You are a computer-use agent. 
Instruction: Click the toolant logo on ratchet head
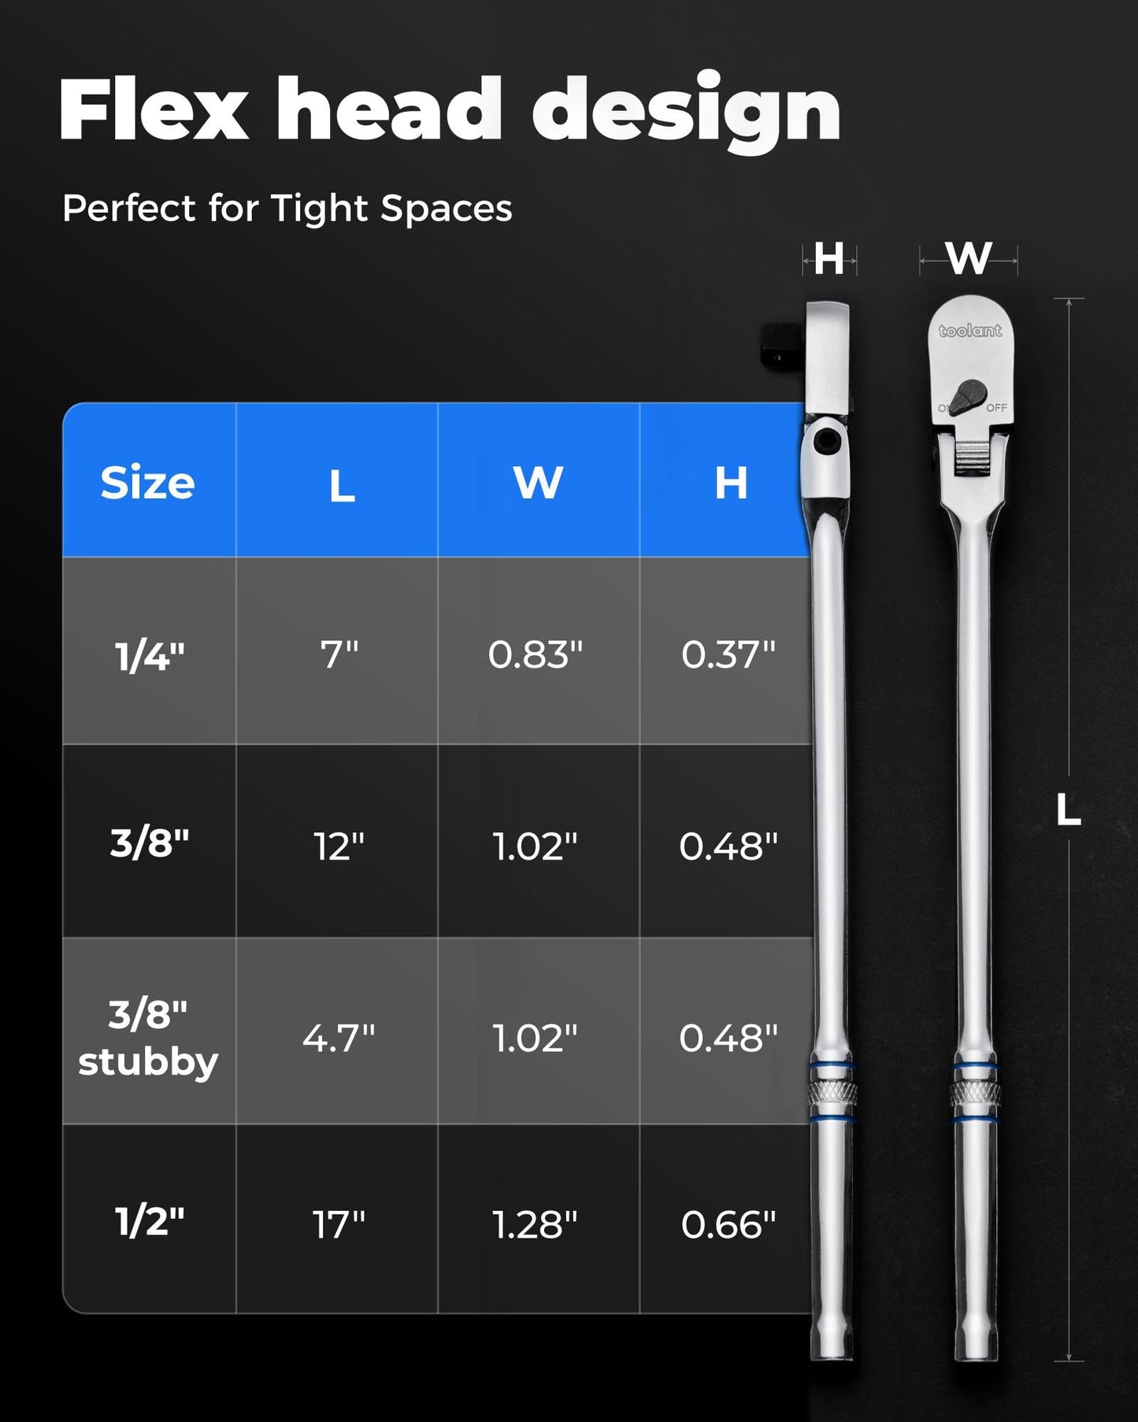click(970, 331)
